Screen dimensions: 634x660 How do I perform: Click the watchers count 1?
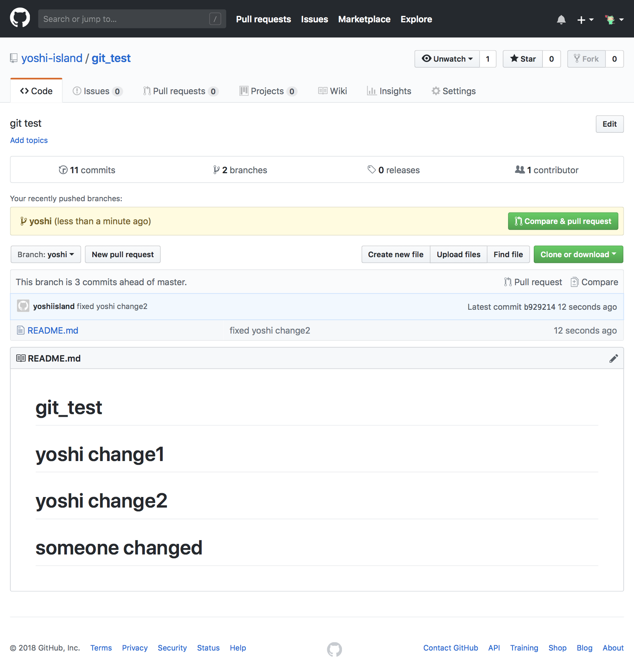click(x=488, y=59)
